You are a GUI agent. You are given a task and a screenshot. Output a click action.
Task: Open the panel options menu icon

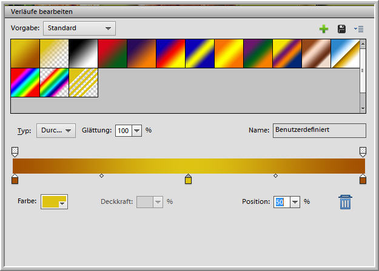pyautogui.click(x=359, y=29)
